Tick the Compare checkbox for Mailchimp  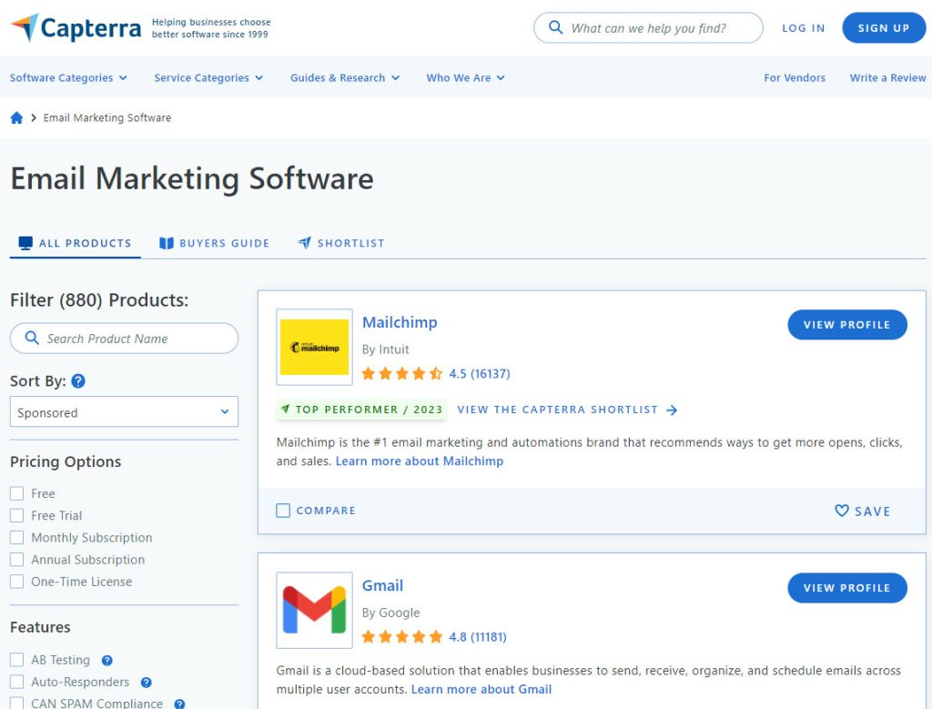283,511
